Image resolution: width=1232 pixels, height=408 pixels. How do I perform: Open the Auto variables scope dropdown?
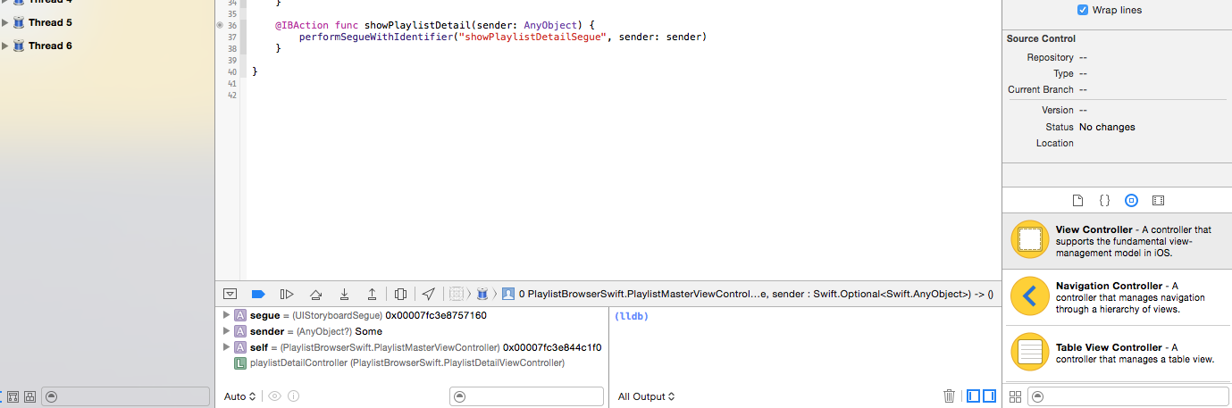click(x=239, y=396)
